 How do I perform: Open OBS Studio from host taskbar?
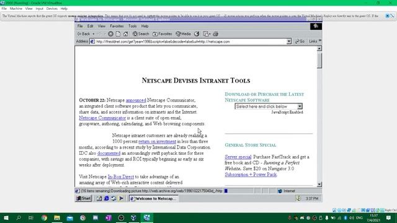[121, 218]
